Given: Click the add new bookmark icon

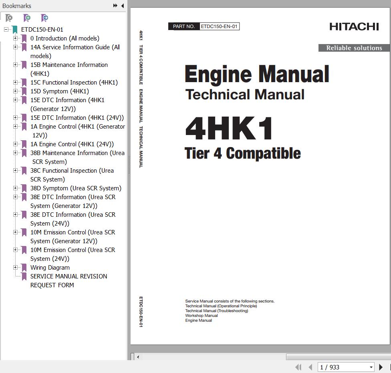Looking at the screenshot, I should pos(27,18).
